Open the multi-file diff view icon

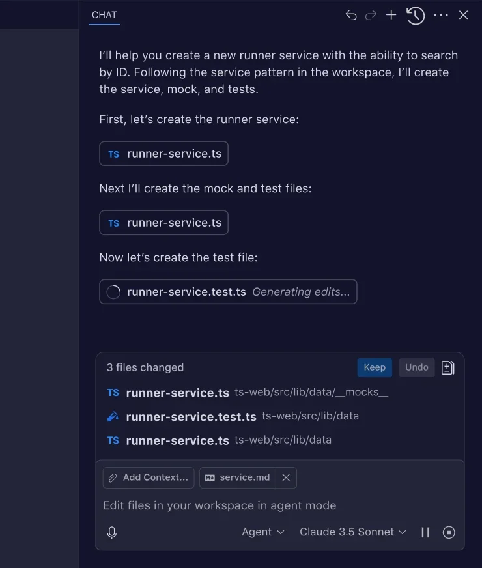(x=447, y=367)
